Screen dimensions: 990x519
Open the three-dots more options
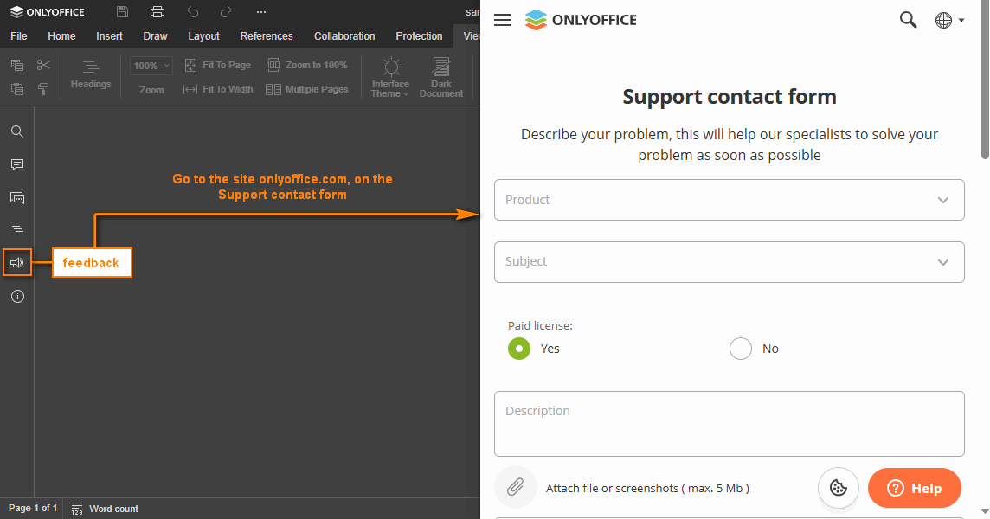[x=260, y=12]
